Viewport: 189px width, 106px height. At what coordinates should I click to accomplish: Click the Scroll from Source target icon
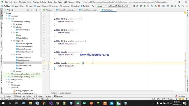click(x=28, y=10)
